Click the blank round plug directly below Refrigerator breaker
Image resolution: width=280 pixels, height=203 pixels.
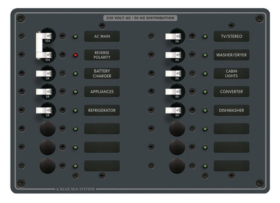pyautogui.click(x=48, y=129)
